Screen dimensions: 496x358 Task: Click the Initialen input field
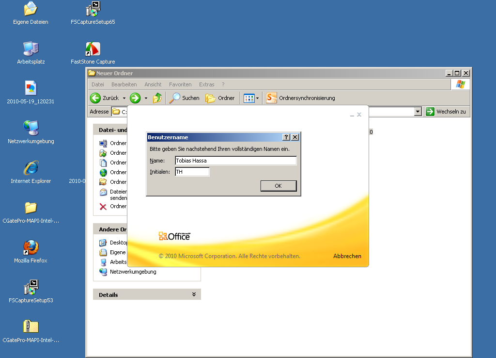[192, 172]
